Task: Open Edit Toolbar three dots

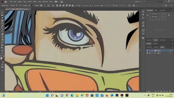Action: pyautogui.click(x=2, y=71)
